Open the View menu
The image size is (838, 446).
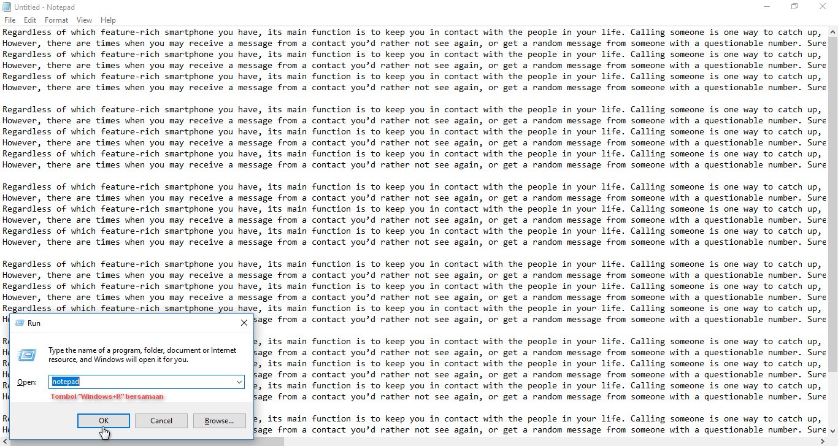(85, 20)
